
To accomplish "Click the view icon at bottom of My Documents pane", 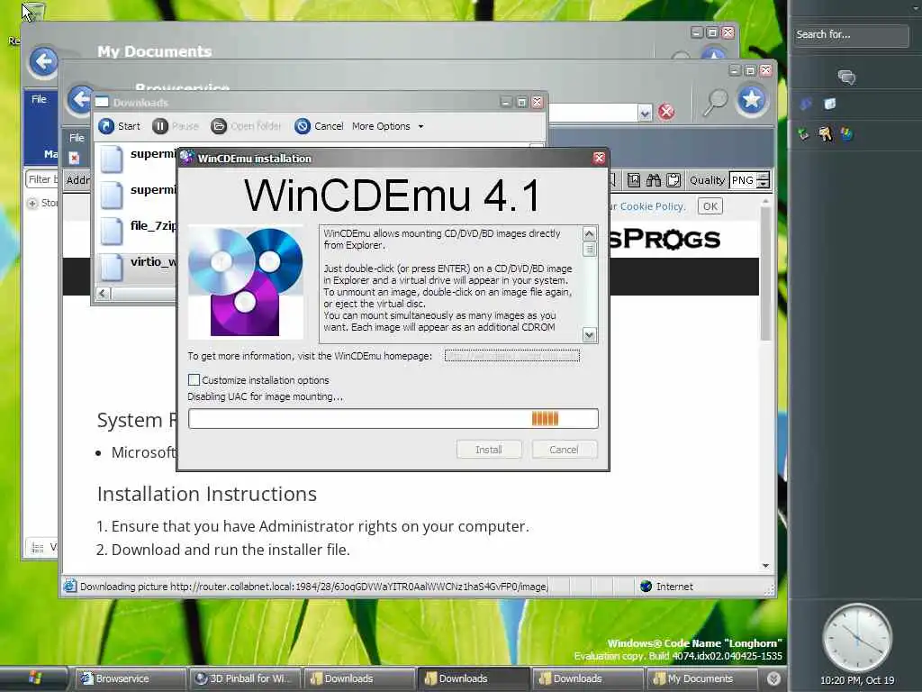I will 38,548.
